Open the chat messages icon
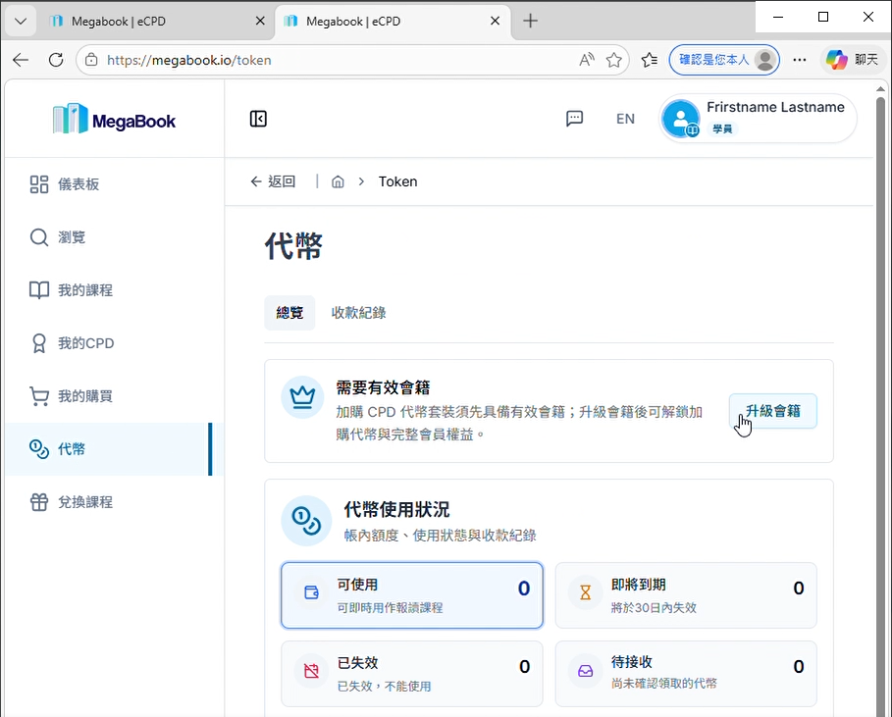Screen dimensions: 892x717 click(x=575, y=119)
